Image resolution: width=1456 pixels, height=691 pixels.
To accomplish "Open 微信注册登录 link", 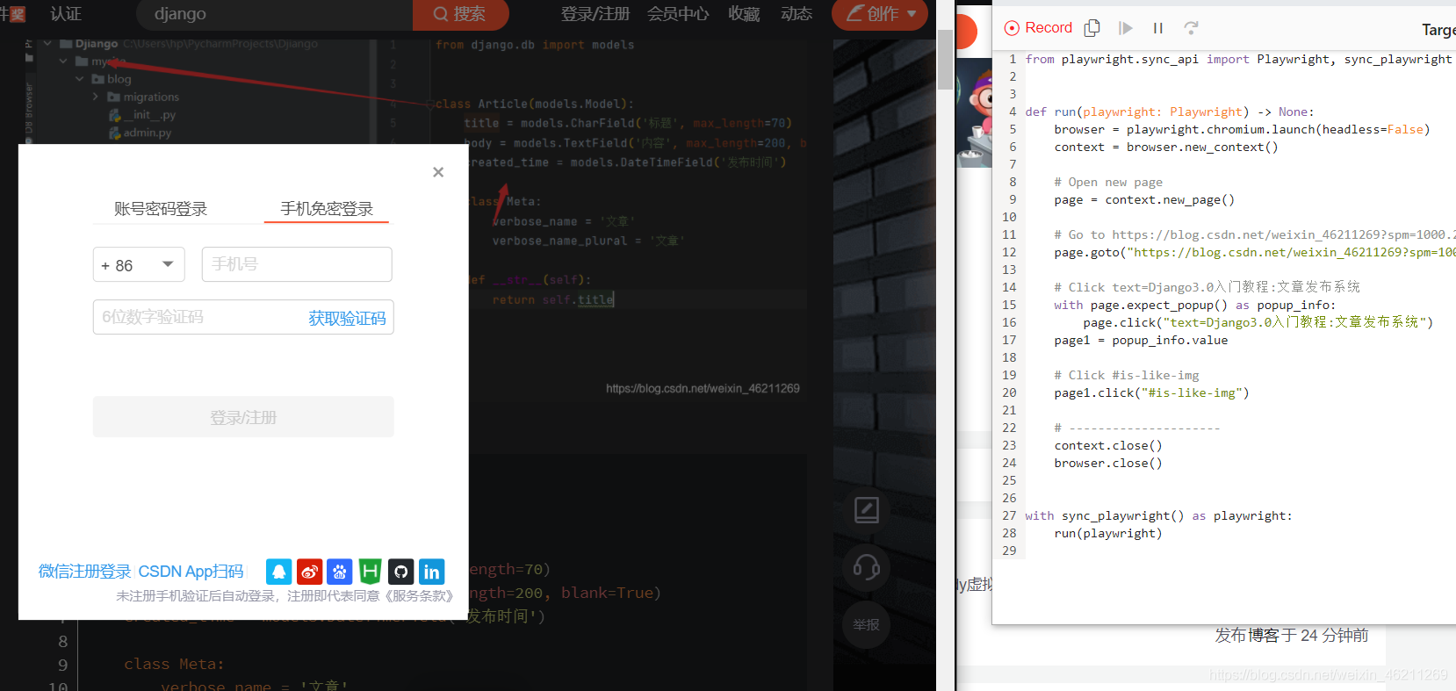I will pyautogui.click(x=84, y=572).
